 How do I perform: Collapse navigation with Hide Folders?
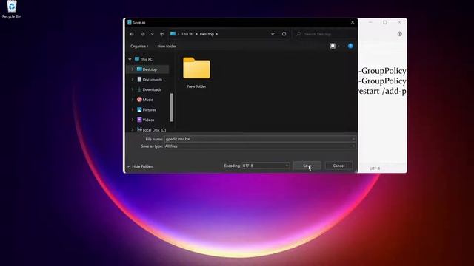[141, 166]
